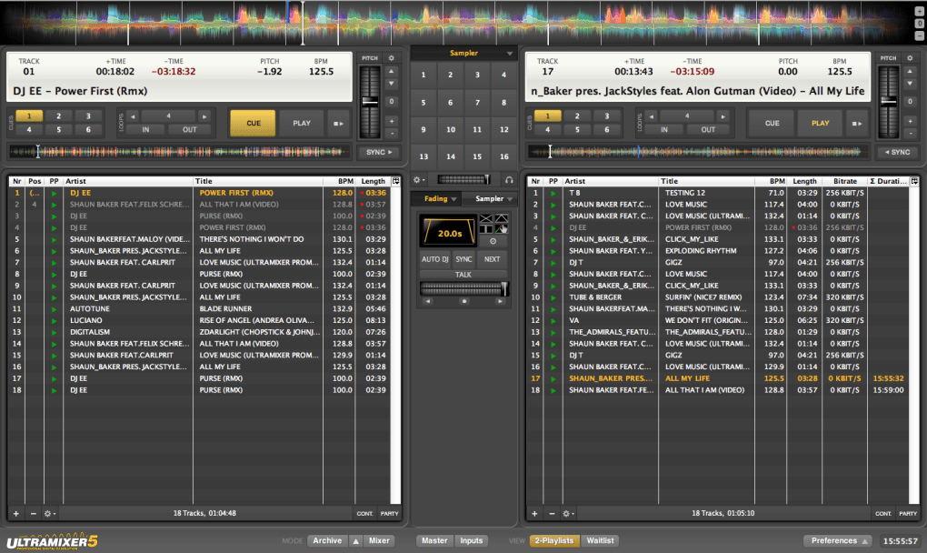Viewport: 927px width, 553px height.
Task: Click the left deck pause/play step icon
Action: (x=338, y=123)
